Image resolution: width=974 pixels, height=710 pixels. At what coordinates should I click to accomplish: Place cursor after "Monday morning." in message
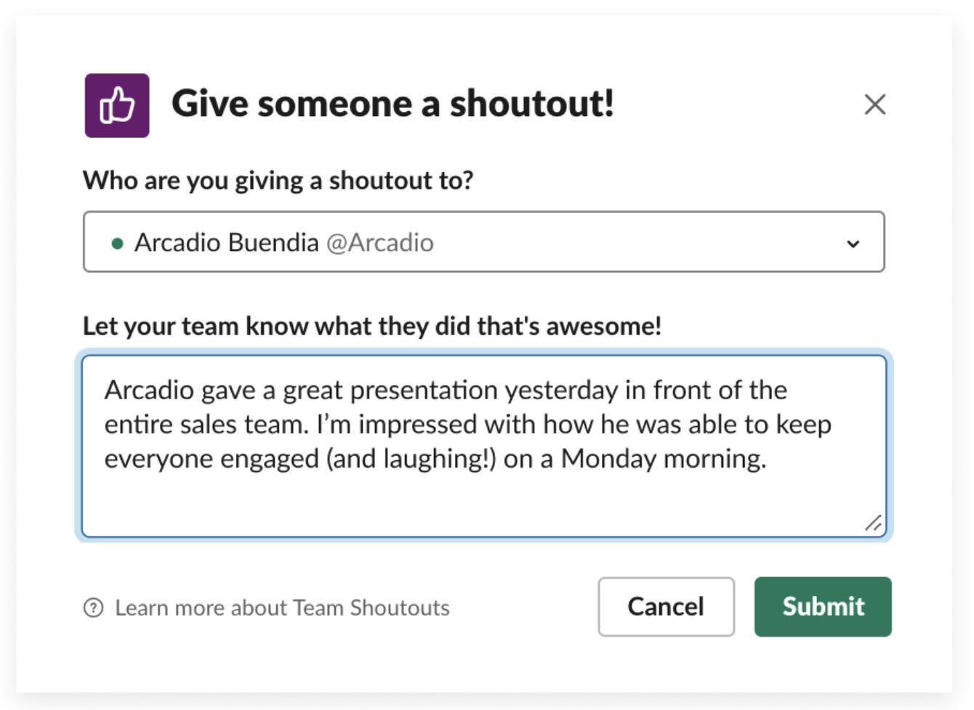coord(769,459)
